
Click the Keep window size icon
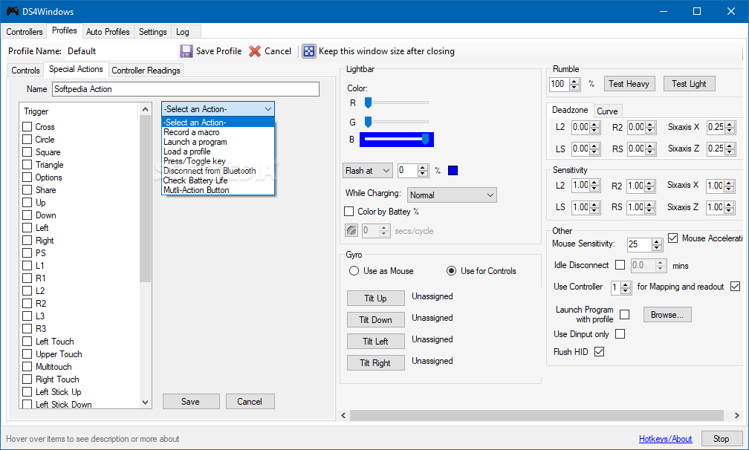(x=308, y=51)
